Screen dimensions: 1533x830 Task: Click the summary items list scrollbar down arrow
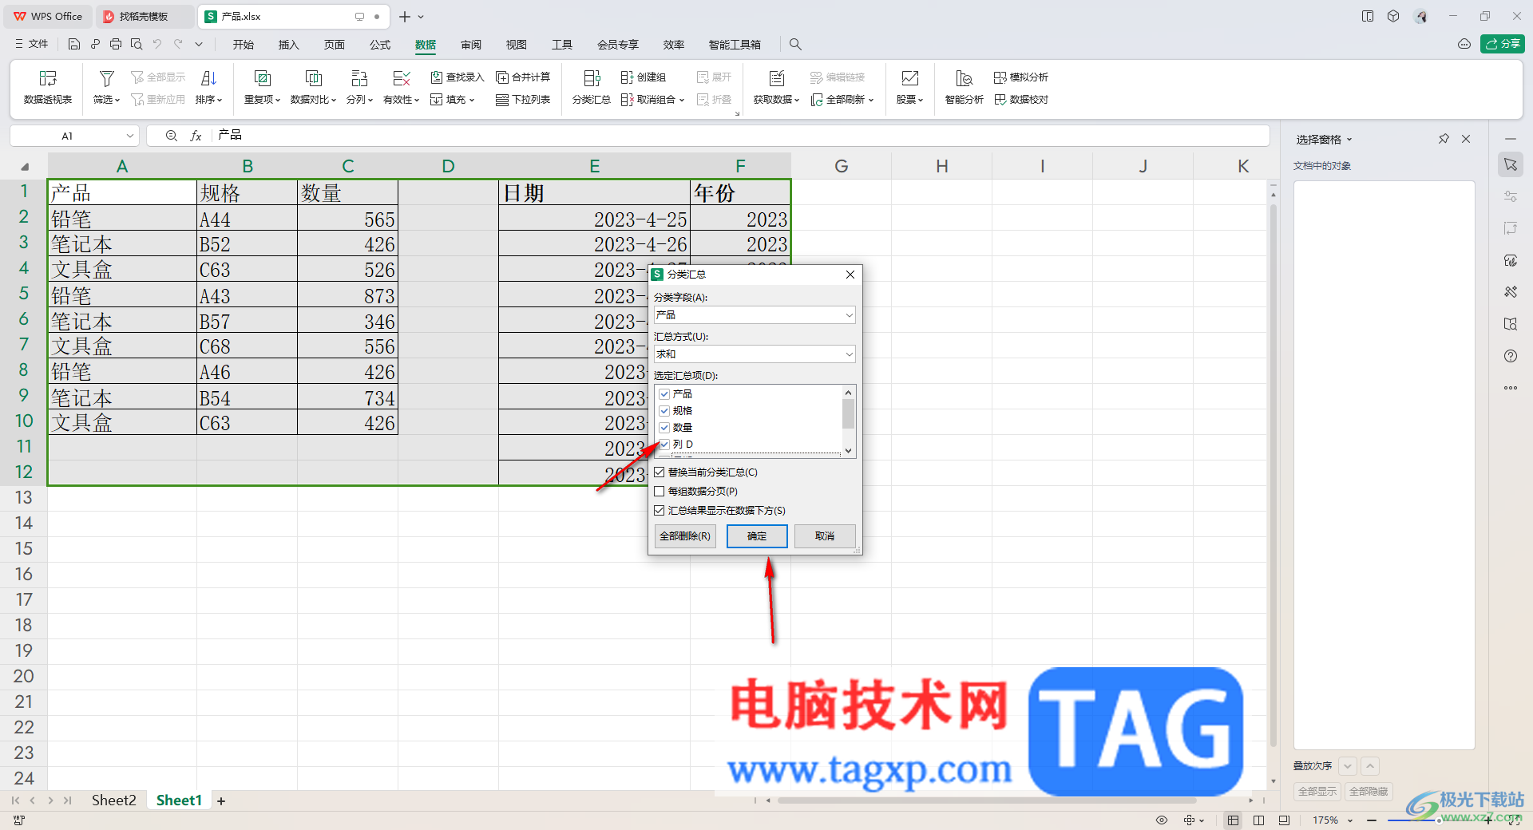point(848,451)
